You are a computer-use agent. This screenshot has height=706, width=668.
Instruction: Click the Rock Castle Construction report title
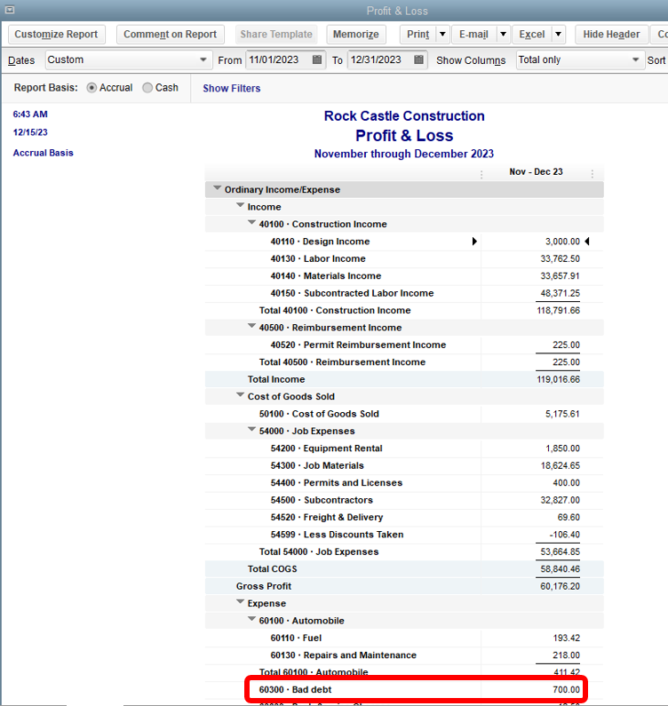click(x=404, y=116)
